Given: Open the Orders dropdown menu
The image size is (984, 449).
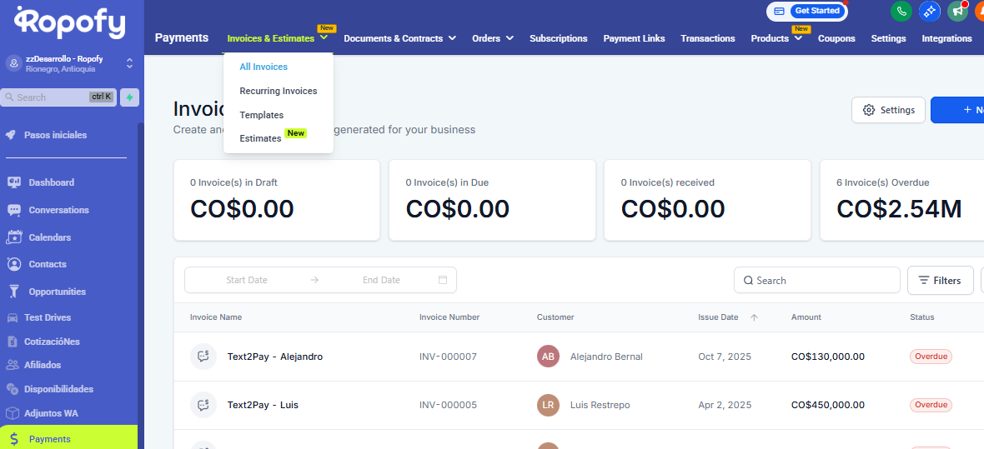Looking at the screenshot, I should [492, 38].
